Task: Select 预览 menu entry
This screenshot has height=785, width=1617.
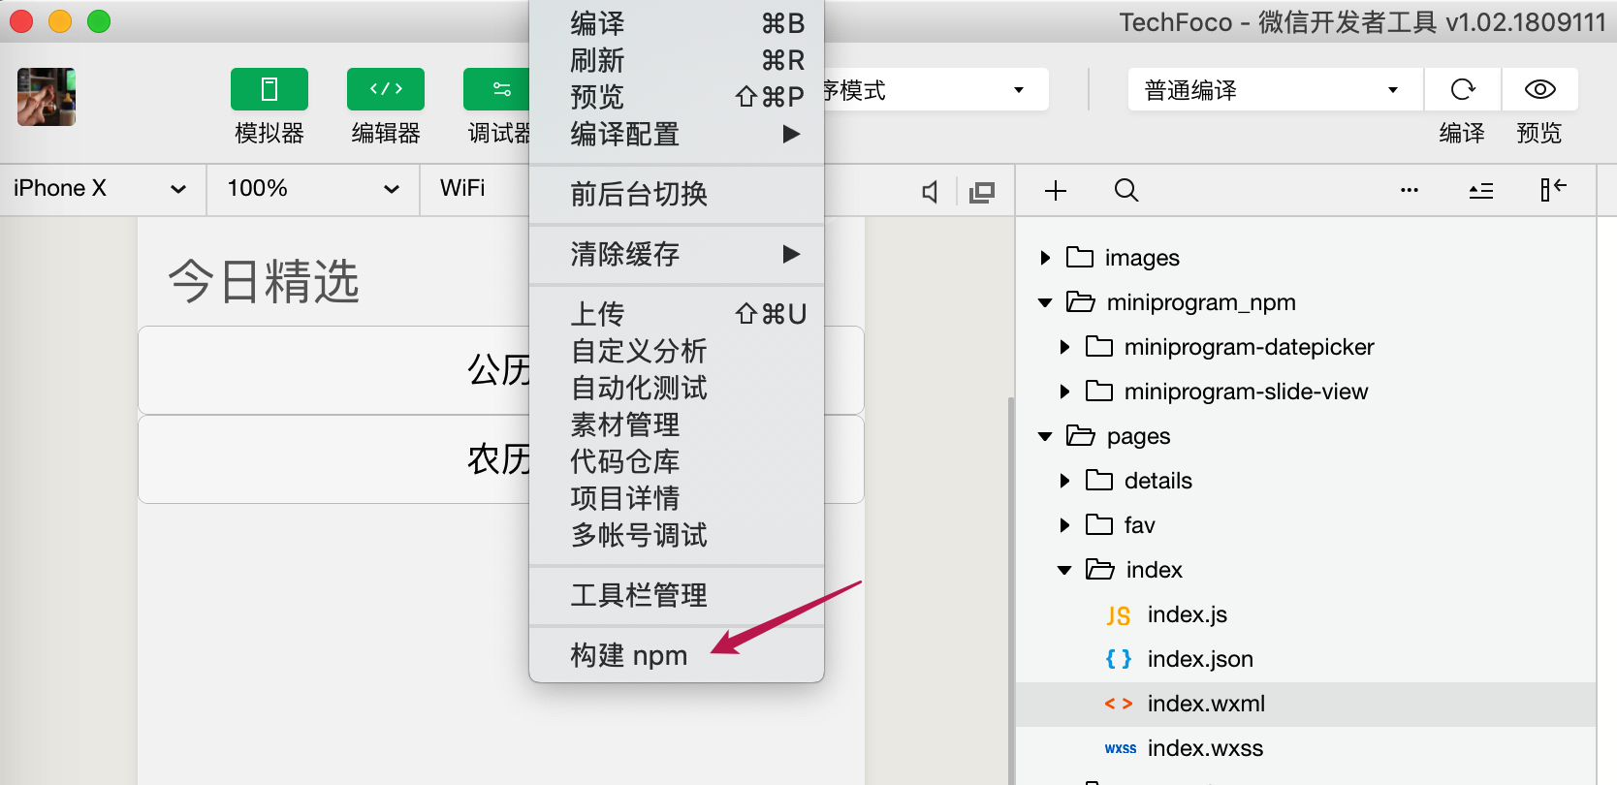Action: 677,97
